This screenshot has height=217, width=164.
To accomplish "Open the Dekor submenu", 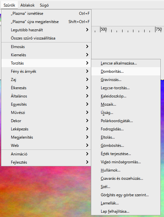I will (46, 121).
